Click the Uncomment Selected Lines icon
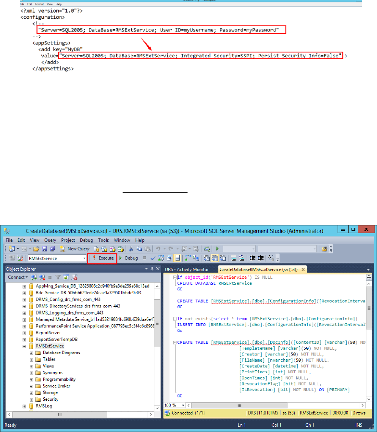Image resolution: width=377 pixels, height=432 pixels. click(x=241, y=258)
